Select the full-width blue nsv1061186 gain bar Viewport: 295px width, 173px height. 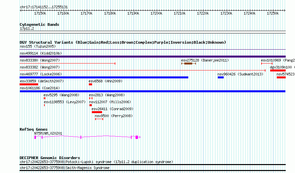pyautogui.click(x=152, y=91)
